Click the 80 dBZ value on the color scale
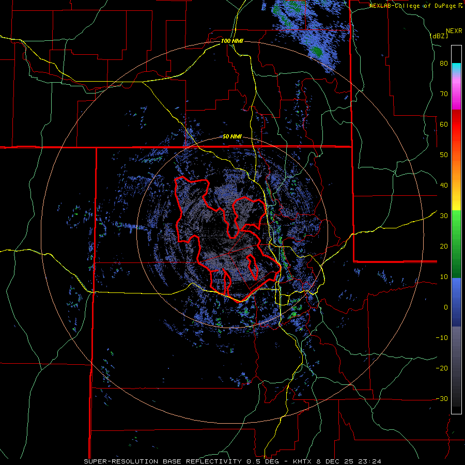The image size is (465, 465). pyautogui.click(x=444, y=64)
